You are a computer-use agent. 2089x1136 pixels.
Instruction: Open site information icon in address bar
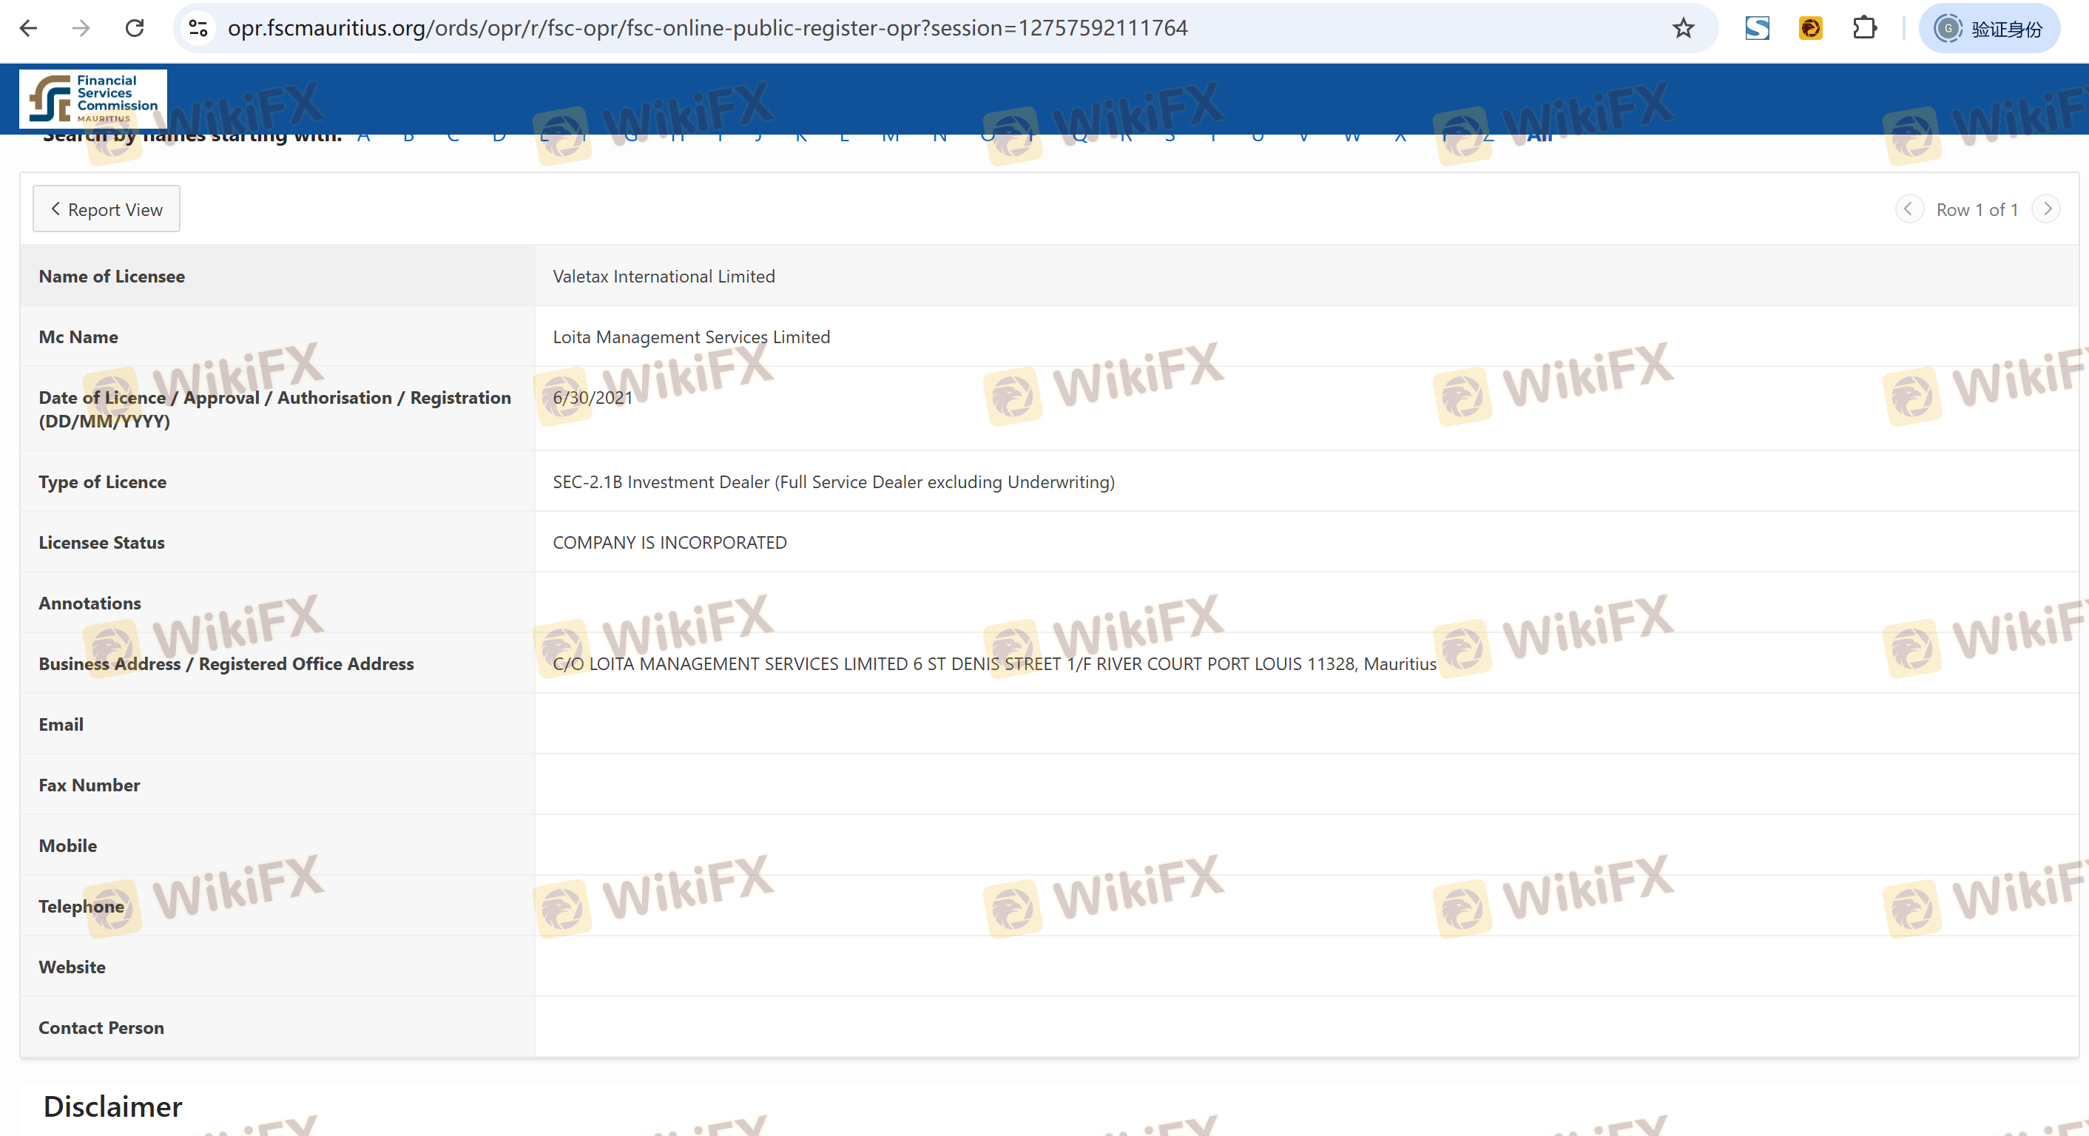pyautogui.click(x=199, y=28)
